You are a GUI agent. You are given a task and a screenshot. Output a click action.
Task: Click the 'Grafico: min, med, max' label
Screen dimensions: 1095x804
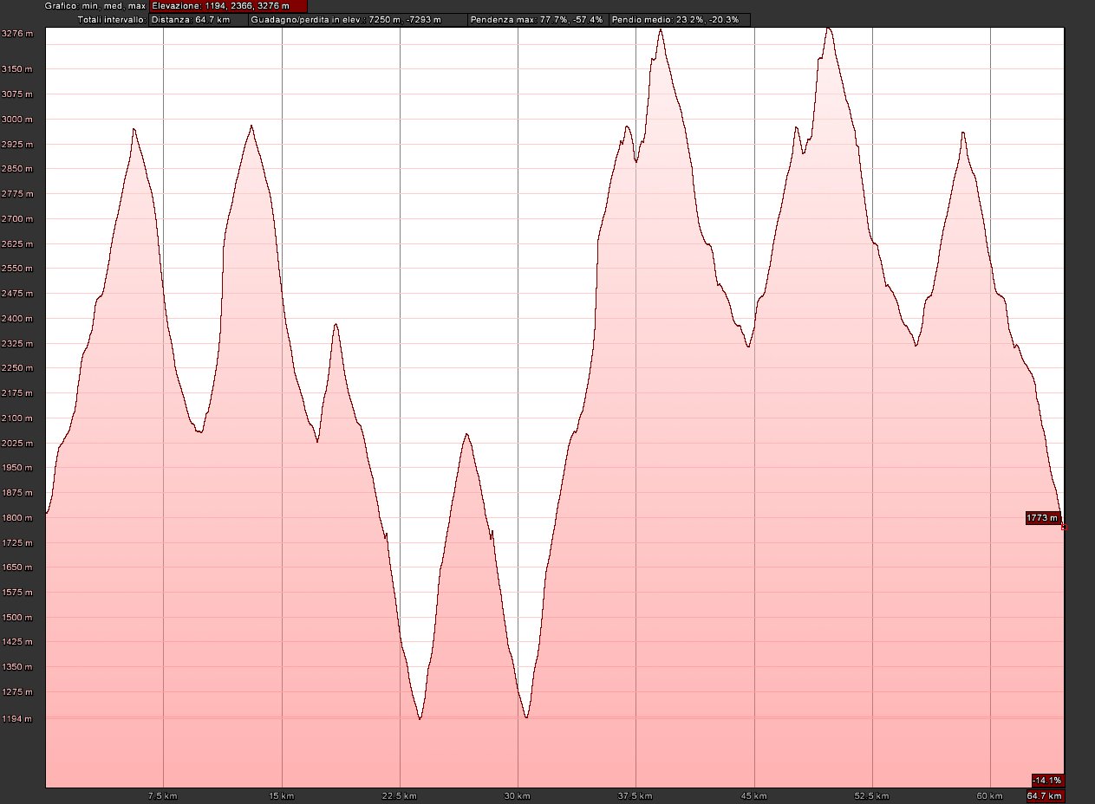(x=95, y=6)
